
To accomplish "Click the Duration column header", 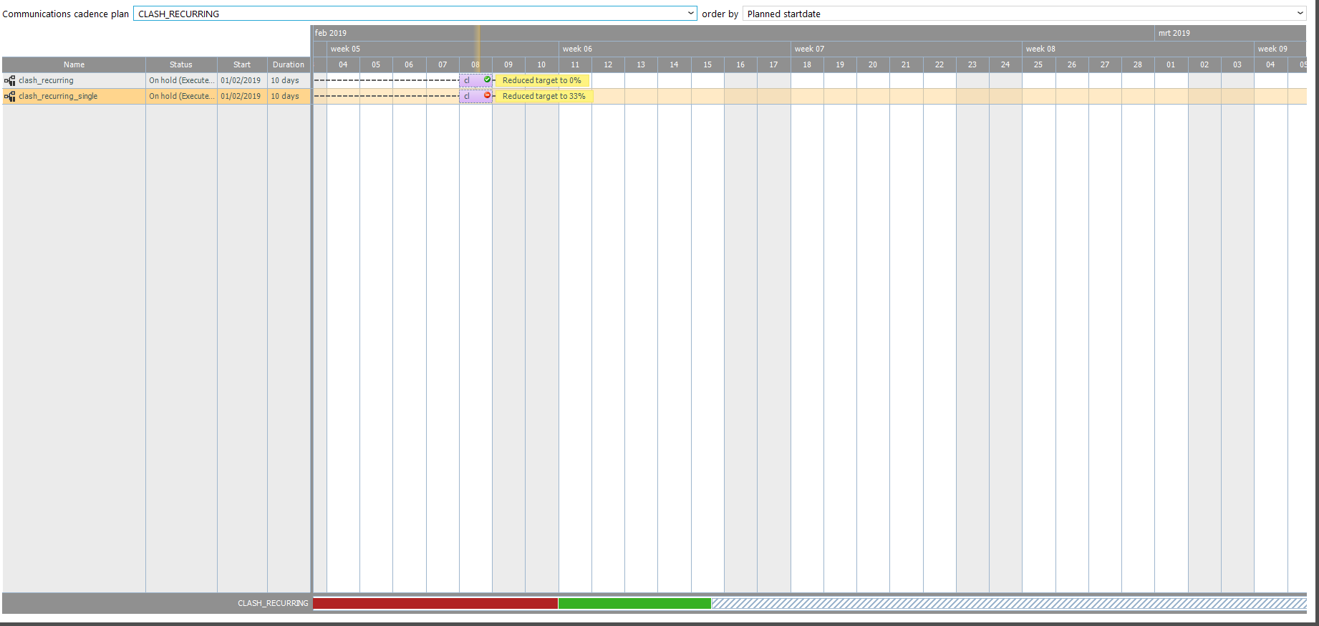I will pos(289,64).
